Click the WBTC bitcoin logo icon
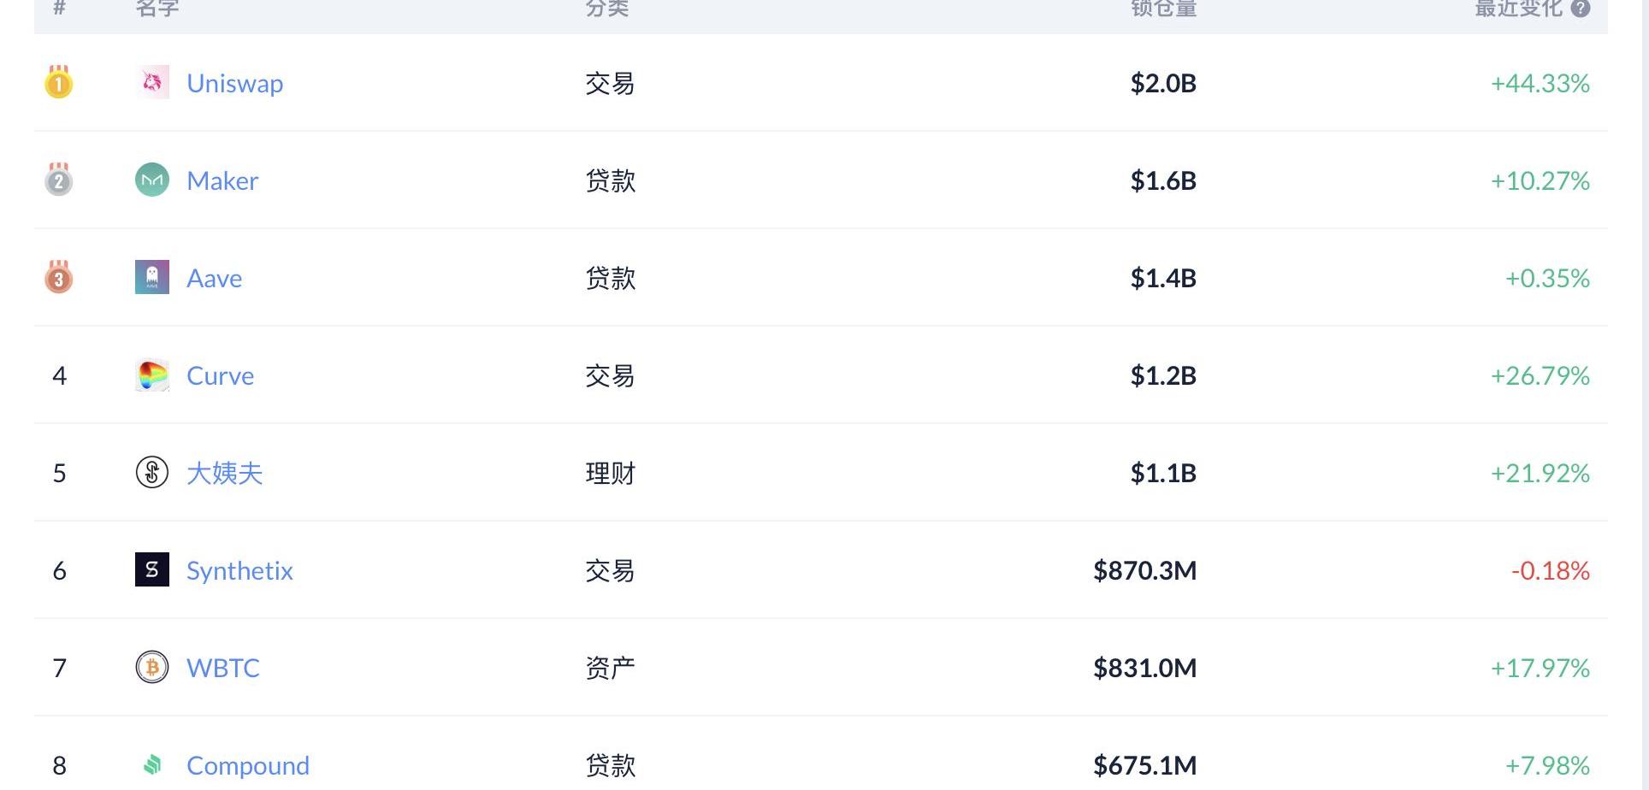The height and width of the screenshot is (790, 1649). pyautogui.click(x=152, y=667)
